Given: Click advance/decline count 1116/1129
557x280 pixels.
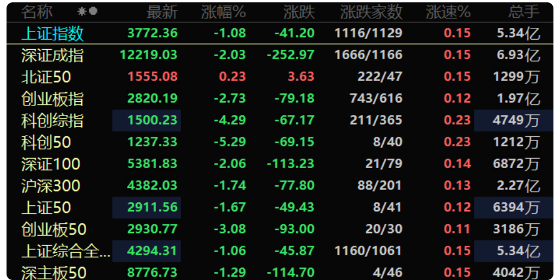Looking at the screenshot, I should (x=368, y=33).
